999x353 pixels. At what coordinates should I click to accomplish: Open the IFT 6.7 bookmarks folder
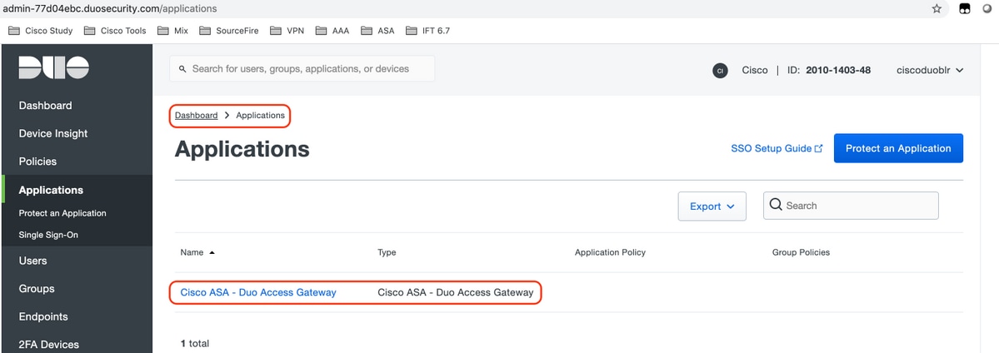[427, 30]
